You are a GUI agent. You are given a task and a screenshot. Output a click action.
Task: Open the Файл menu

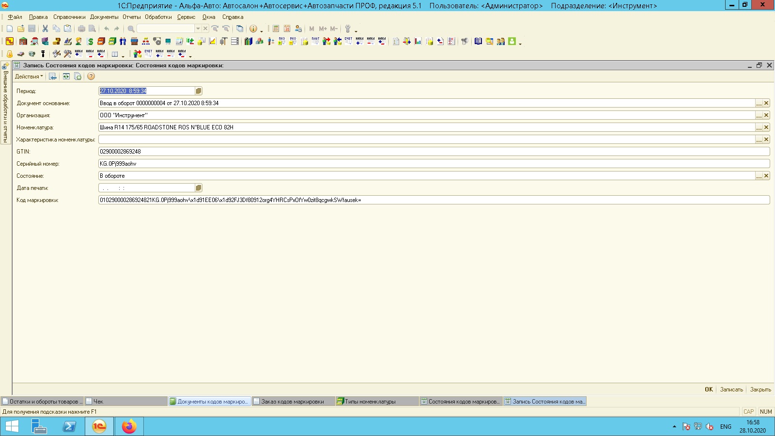pyautogui.click(x=15, y=17)
